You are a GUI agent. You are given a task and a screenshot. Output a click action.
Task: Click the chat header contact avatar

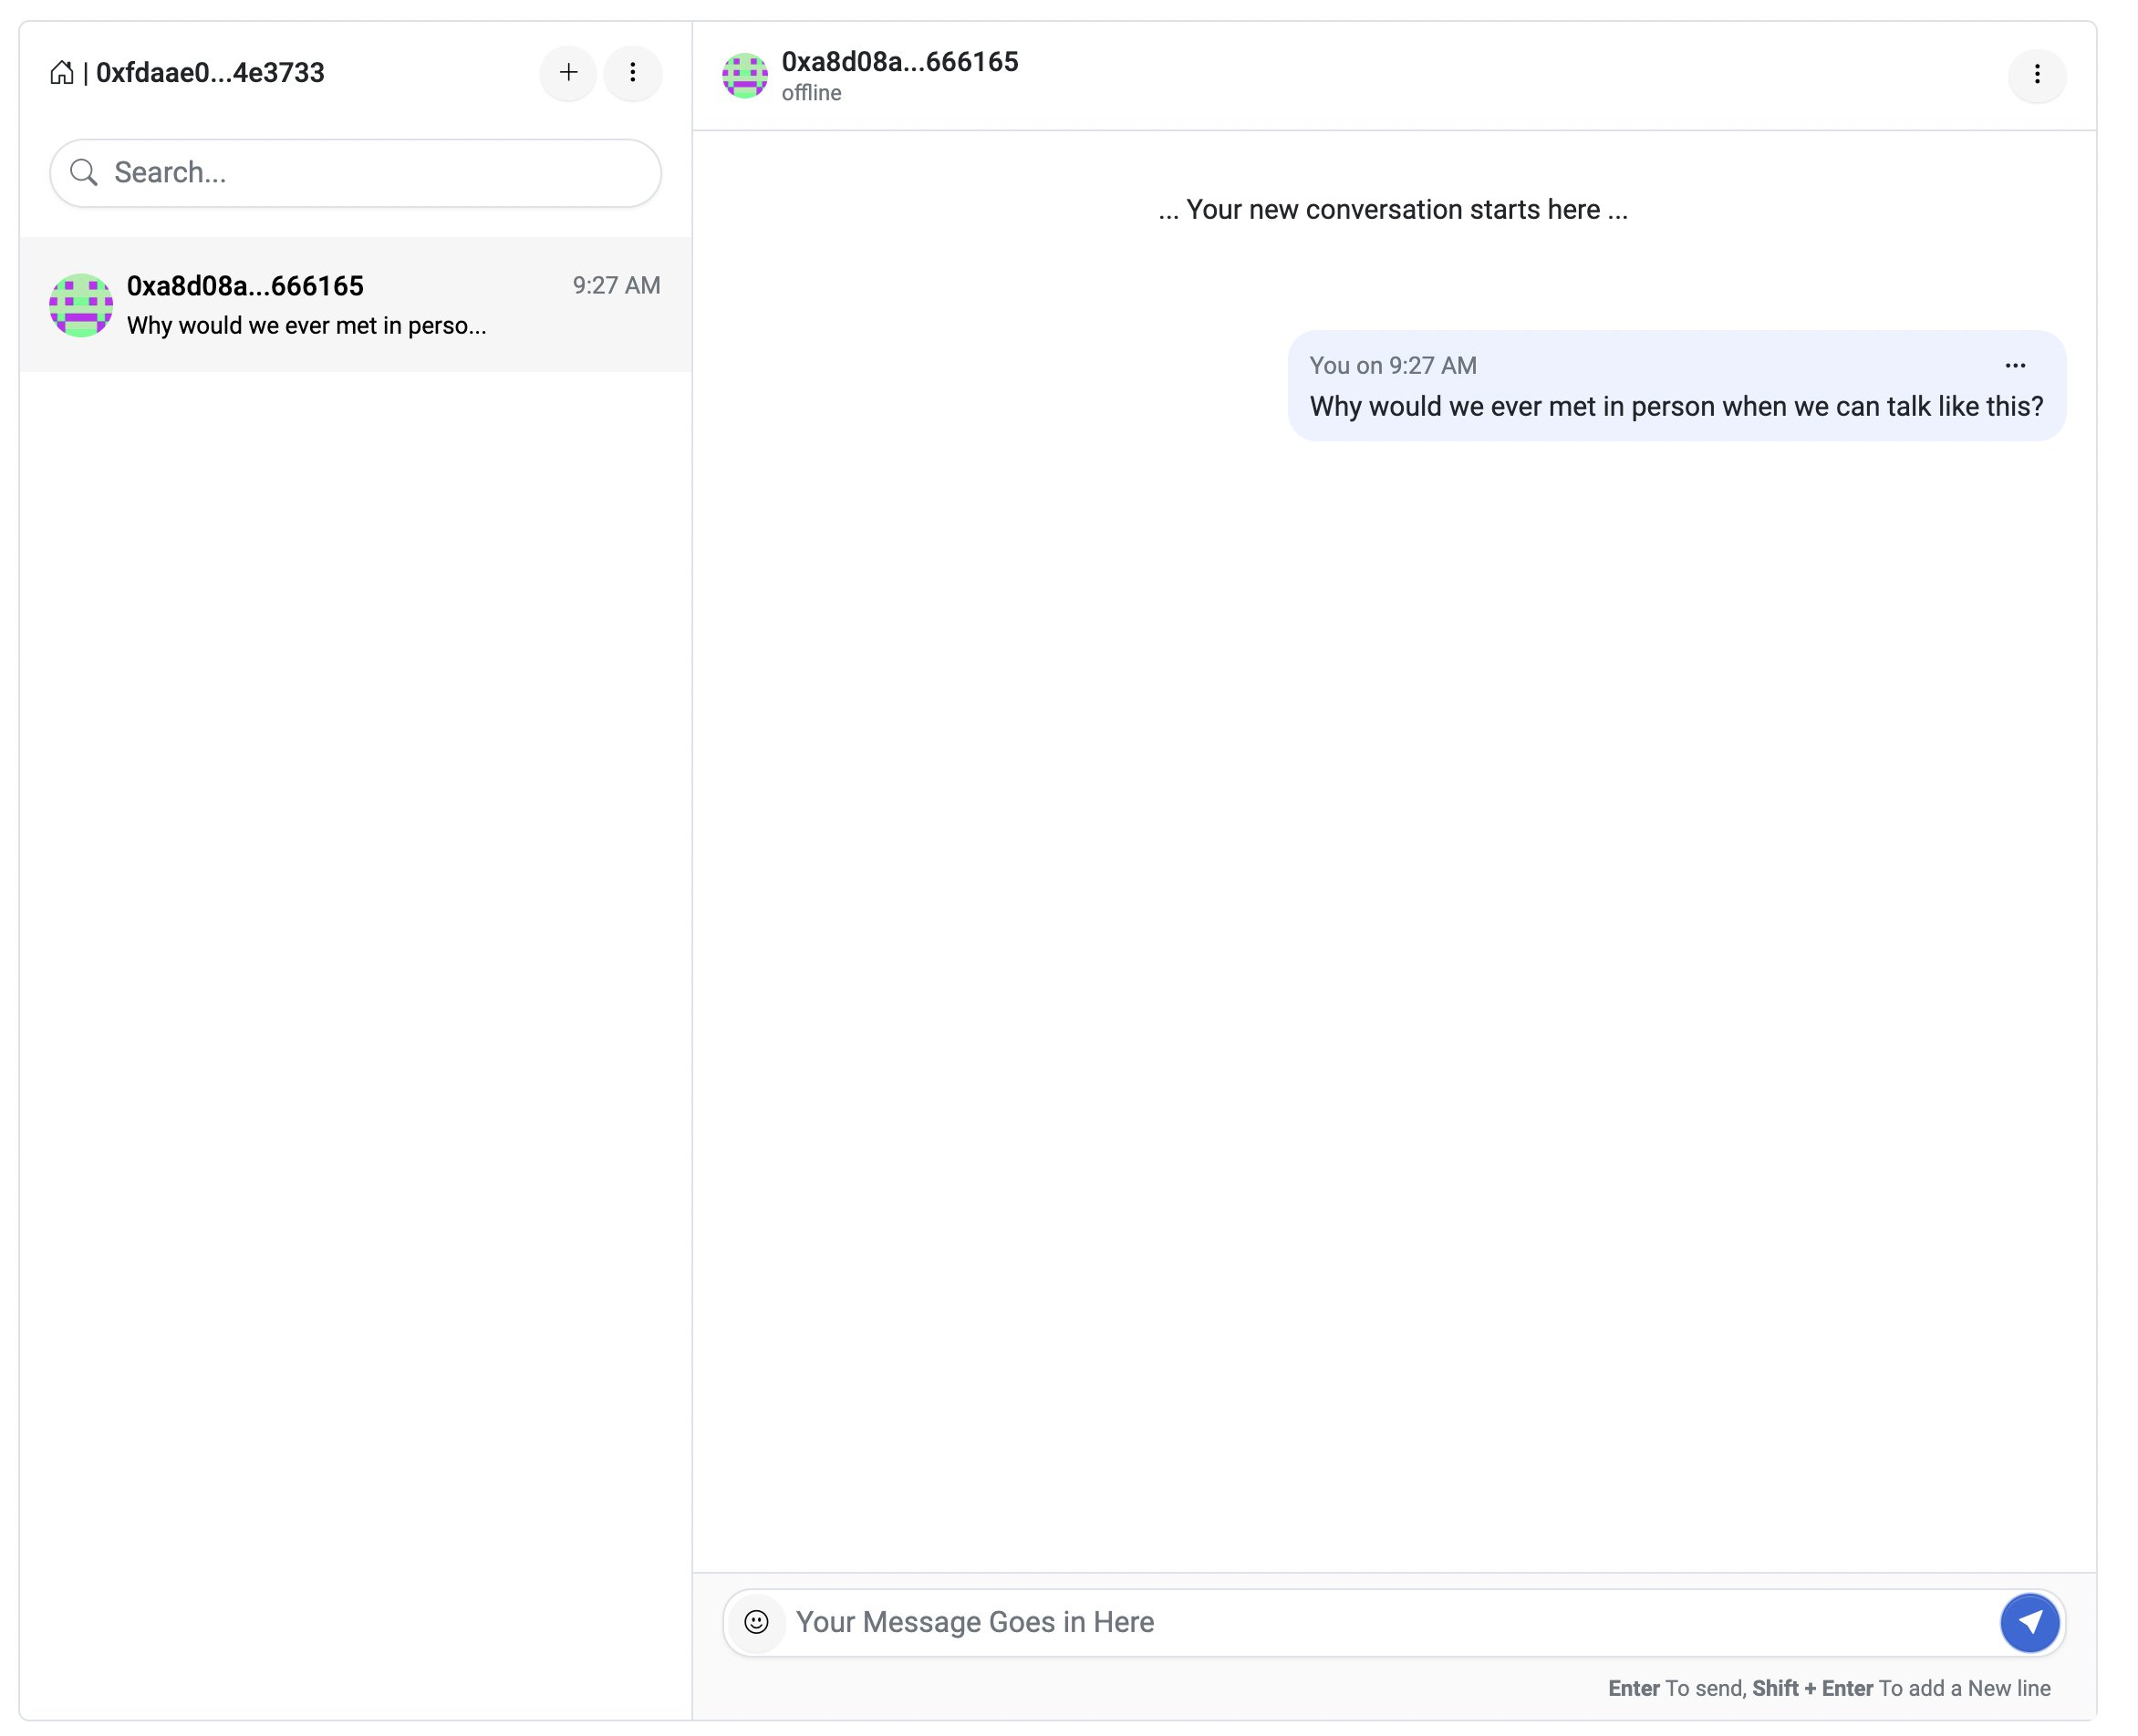(x=744, y=76)
